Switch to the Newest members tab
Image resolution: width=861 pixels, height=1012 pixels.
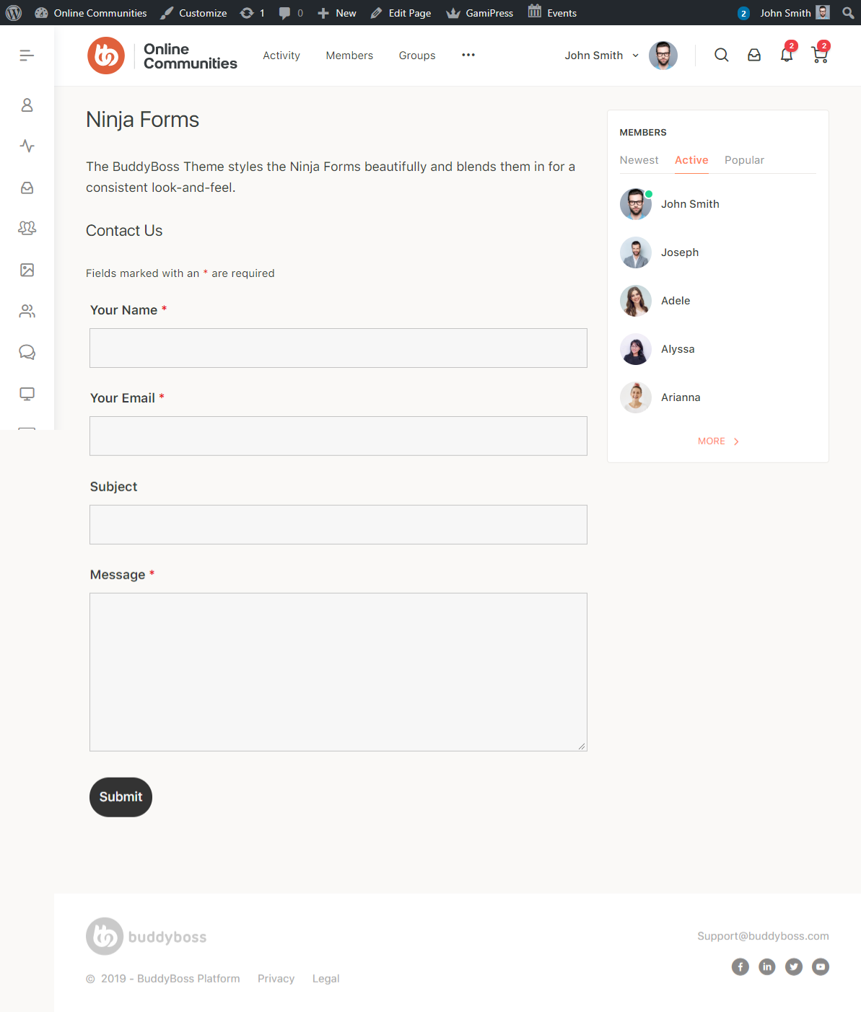tap(639, 159)
